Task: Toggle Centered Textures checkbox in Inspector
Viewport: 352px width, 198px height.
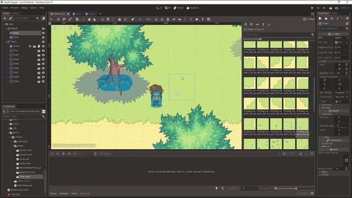Action: click(x=336, y=53)
